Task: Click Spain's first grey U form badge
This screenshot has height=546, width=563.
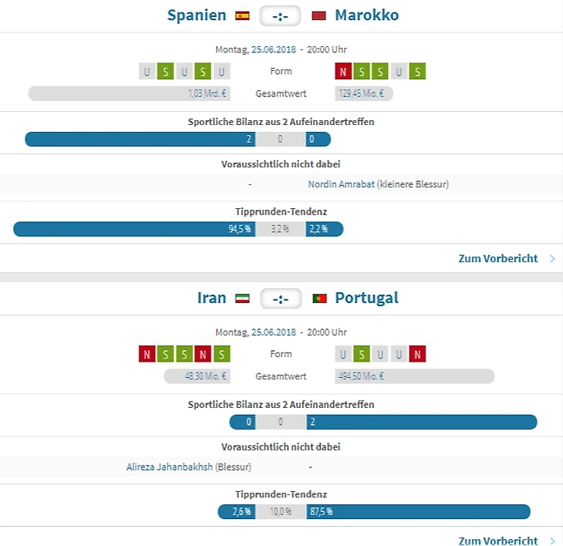Action: point(147,72)
